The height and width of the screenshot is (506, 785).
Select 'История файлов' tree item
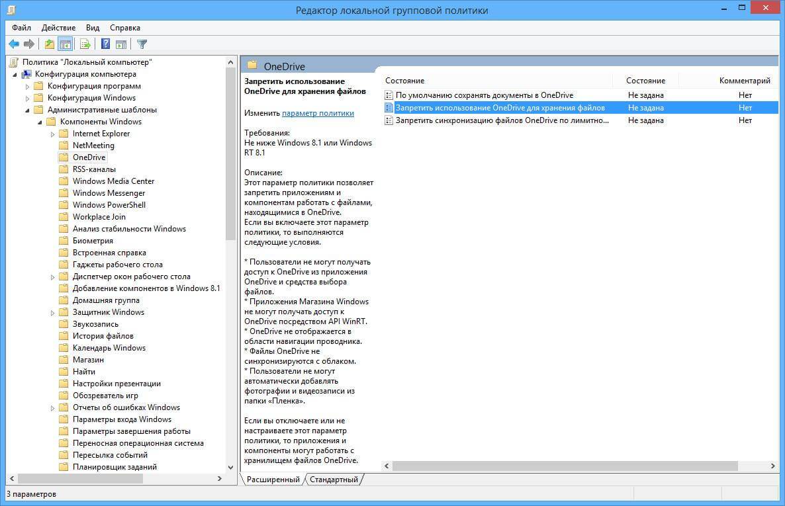coord(103,336)
